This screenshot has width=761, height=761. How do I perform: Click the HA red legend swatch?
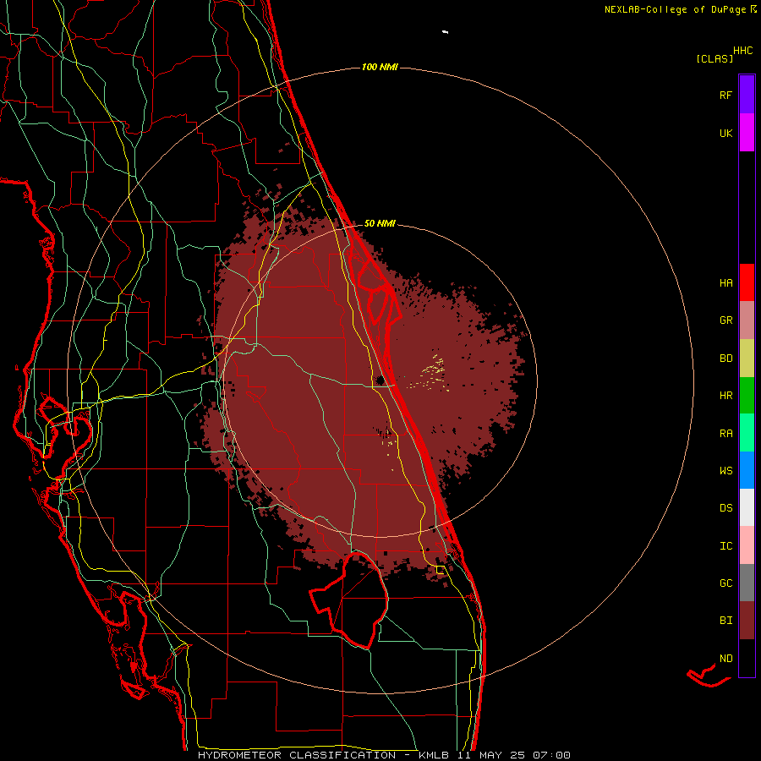click(747, 282)
